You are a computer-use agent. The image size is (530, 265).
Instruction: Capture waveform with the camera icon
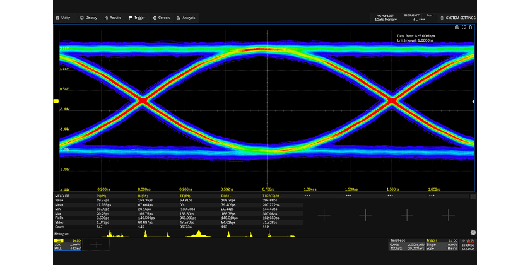pyautogui.click(x=457, y=27)
